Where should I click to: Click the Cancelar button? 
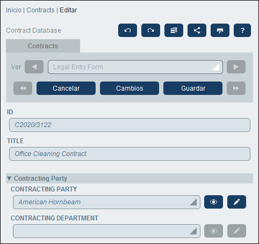point(66,88)
